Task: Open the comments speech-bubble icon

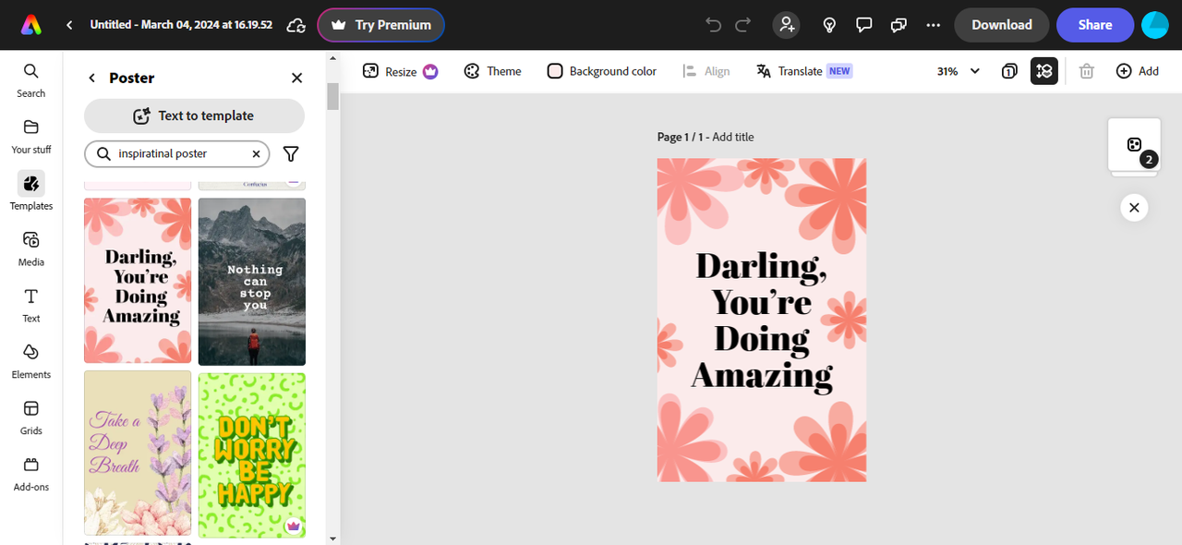Action: pos(864,25)
